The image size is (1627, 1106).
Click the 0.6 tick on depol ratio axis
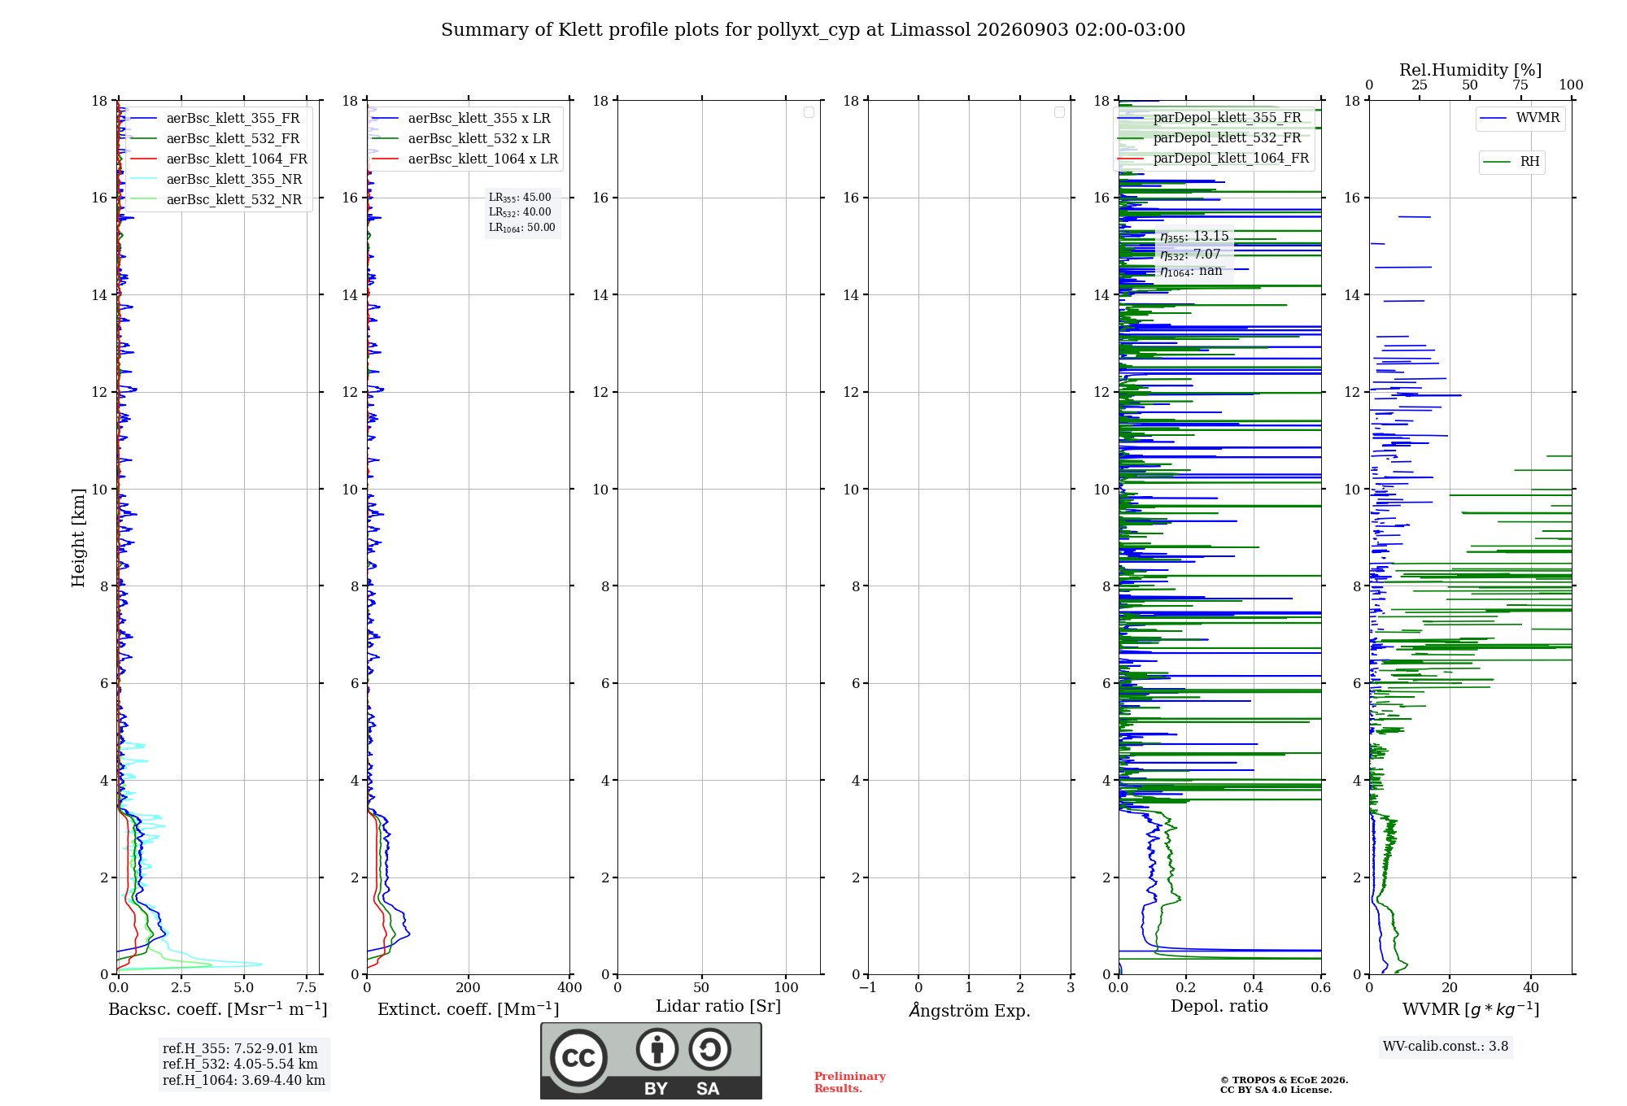click(1321, 987)
